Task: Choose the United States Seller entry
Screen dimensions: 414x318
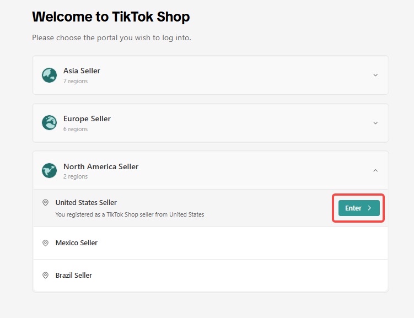Action: tap(86, 203)
